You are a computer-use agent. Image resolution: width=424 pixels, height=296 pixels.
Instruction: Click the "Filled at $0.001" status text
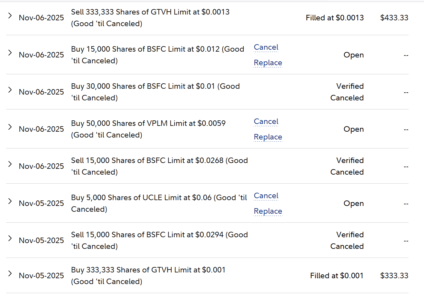337,276
